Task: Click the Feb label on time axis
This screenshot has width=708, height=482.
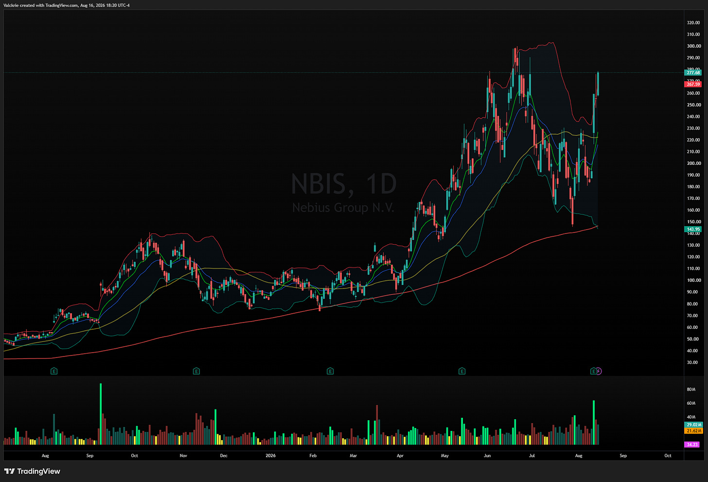Action: coord(313,456)
